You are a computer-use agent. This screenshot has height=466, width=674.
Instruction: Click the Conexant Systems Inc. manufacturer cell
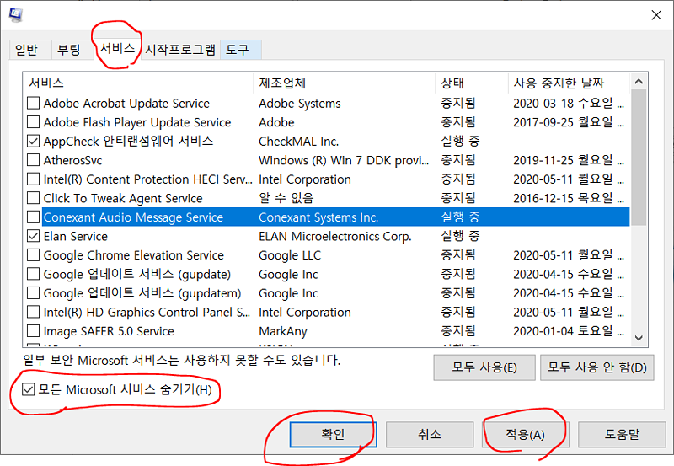coord(318,217)
